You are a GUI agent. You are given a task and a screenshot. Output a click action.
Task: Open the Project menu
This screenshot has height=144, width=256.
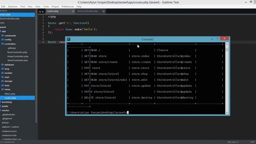(55, 6)
